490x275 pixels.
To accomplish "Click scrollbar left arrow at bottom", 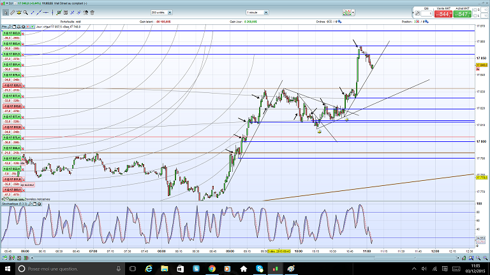I will click(x=32, y=258).
